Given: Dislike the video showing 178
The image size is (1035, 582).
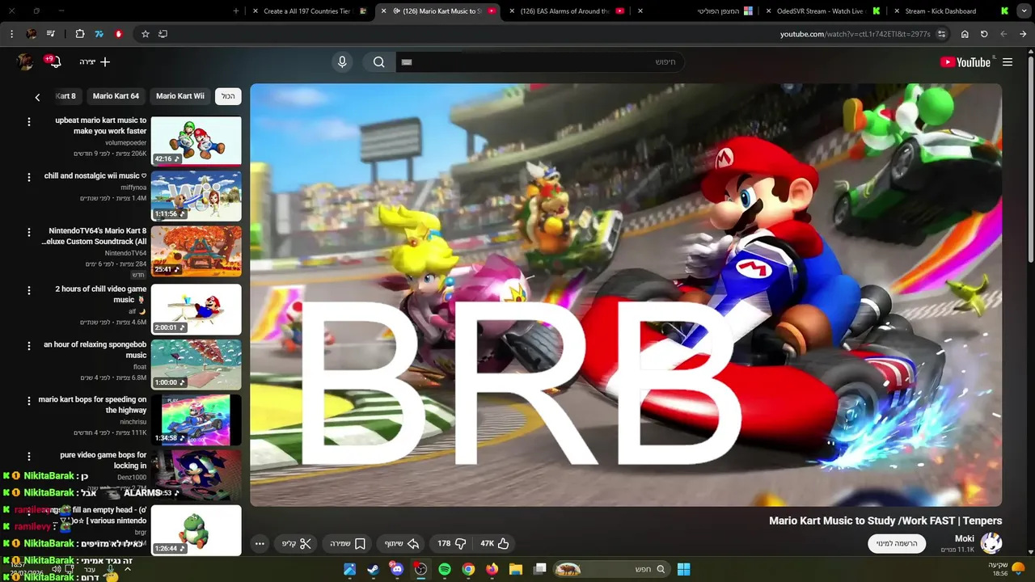Looking at the screenshot, I should [x=452, y=544].
